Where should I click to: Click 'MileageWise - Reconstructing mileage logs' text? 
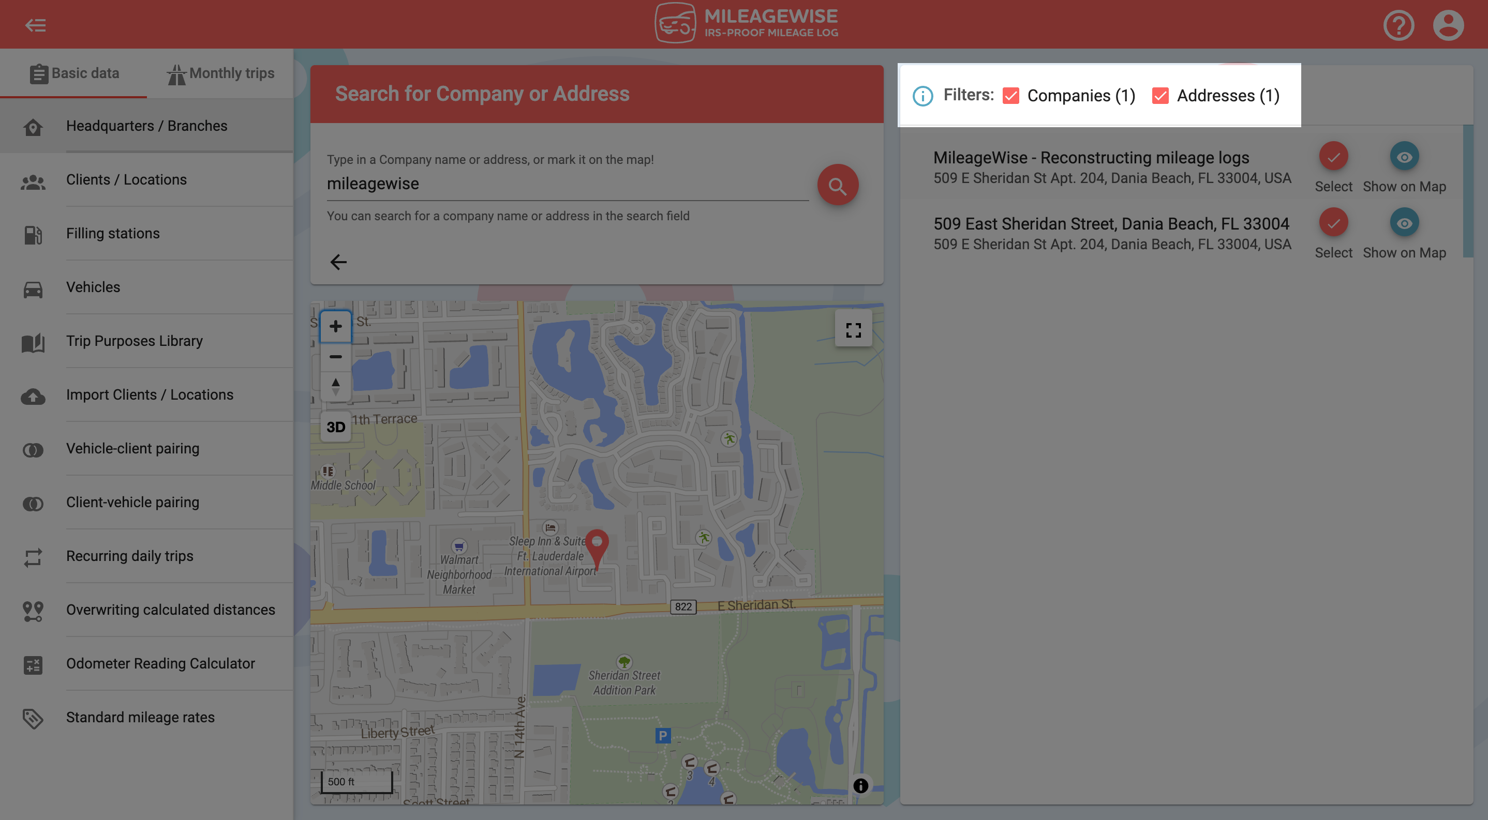(1091, 158)
